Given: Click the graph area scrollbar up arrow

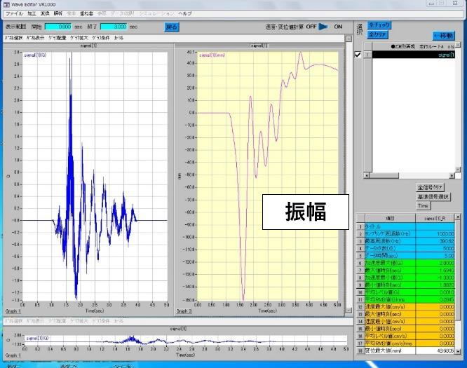Looking at the screenshot, I should point(348,39).
